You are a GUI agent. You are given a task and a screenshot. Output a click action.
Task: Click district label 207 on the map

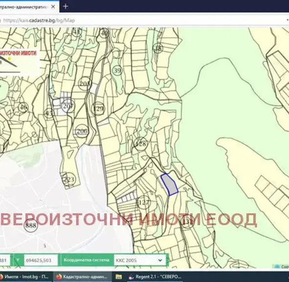coord(68,106)
